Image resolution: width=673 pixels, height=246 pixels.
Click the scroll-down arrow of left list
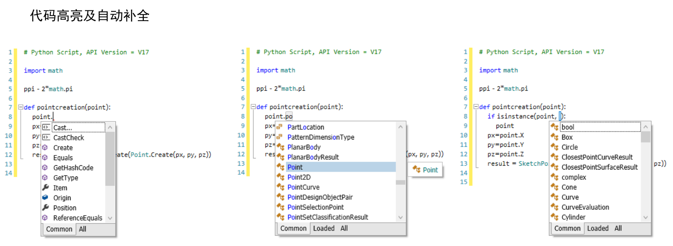(x=110, y=218)
